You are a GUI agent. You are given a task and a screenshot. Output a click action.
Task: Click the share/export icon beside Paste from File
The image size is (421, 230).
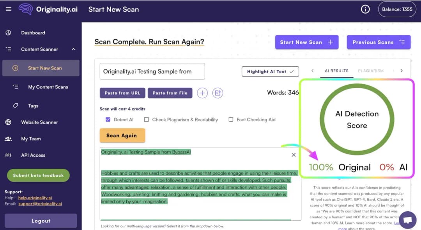pos(218,93)
